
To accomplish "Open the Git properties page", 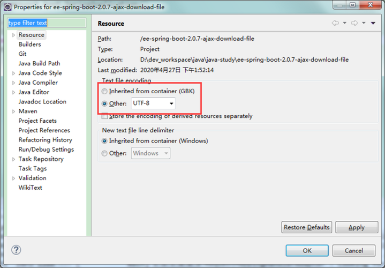I will click(x=22, y=54).
